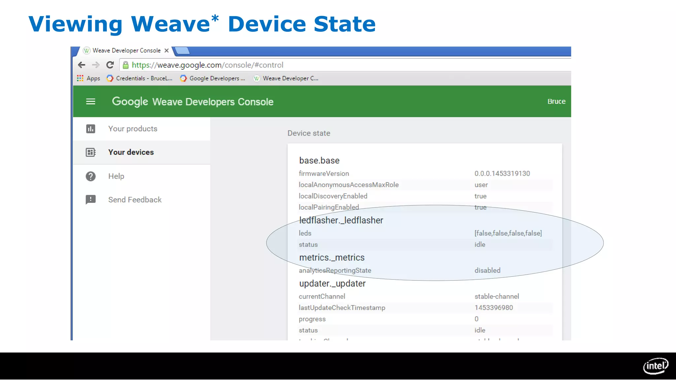This screenshot has height=380, width=676.
Task: Click the Your products chart icon
Action: (90, 129)
